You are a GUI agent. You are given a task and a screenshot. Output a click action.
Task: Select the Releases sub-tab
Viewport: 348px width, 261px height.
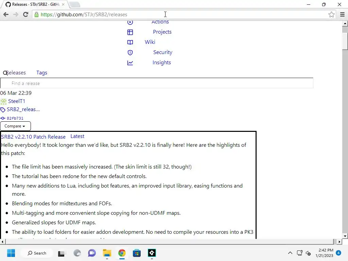[16, 73]
